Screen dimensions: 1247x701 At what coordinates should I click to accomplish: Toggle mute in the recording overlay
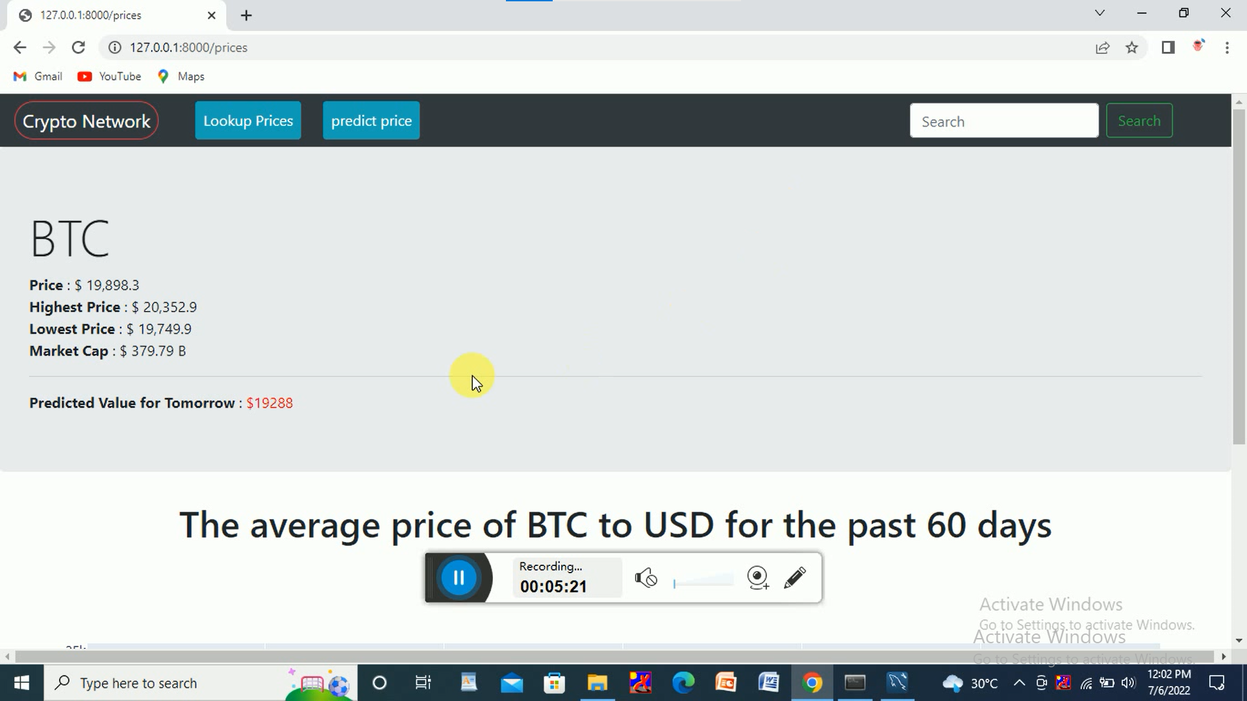point(648,578)
